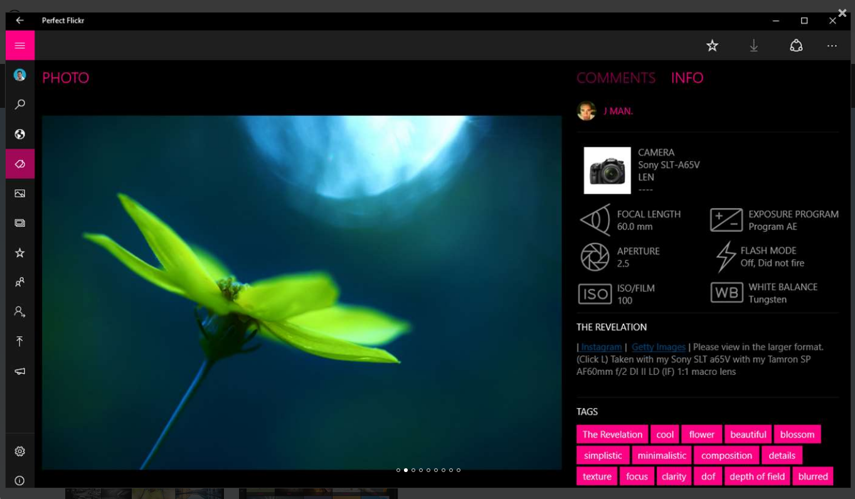The image size is (855, 499).
Task: Click the Download photo icon
Action: pos(754,45)
